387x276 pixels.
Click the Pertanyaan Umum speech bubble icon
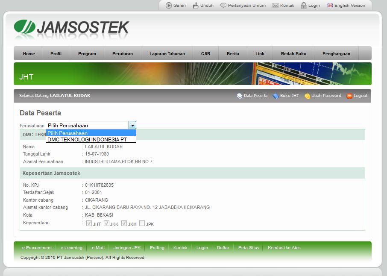pos(223,6)
